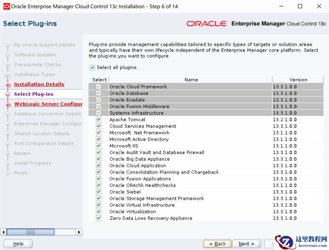Go to the Installation Details step
This screenshot has width=329, height=250.
39,84
